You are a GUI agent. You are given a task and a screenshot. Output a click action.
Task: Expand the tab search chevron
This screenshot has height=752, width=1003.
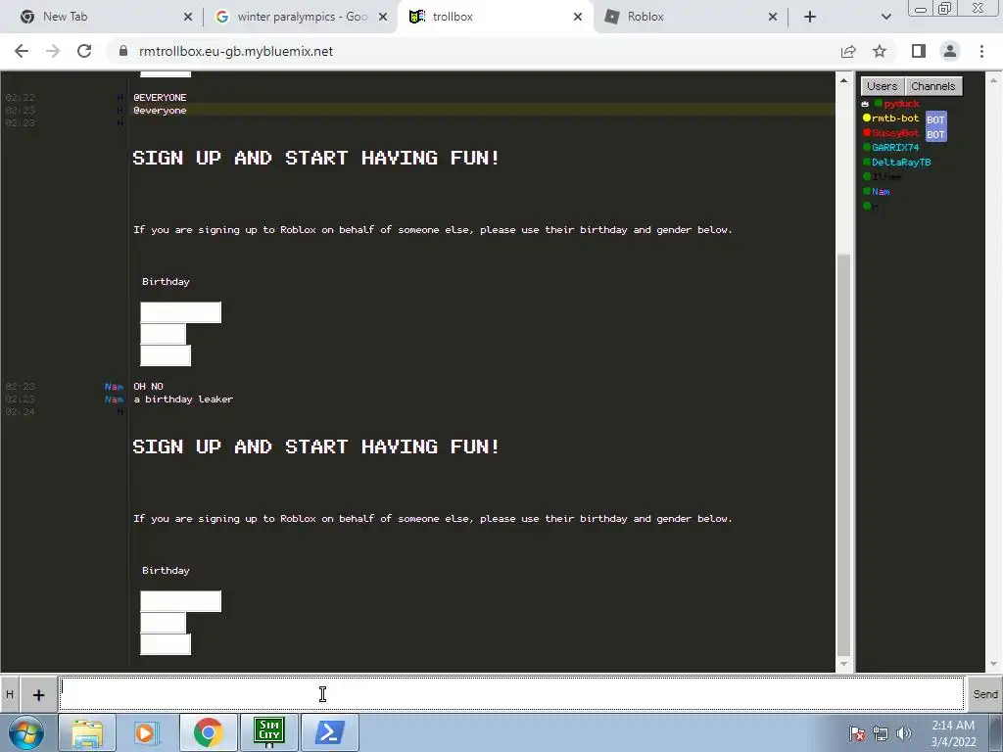point(885,17)
